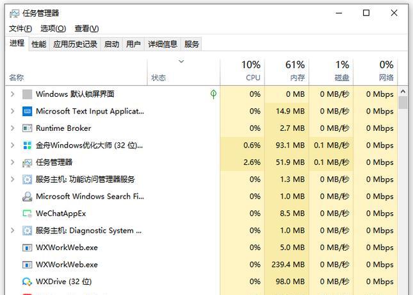Select the Microsoft Windows Search Fi... row name
Image resolution: width=413 pixels, height=295 pixels.
90,196
